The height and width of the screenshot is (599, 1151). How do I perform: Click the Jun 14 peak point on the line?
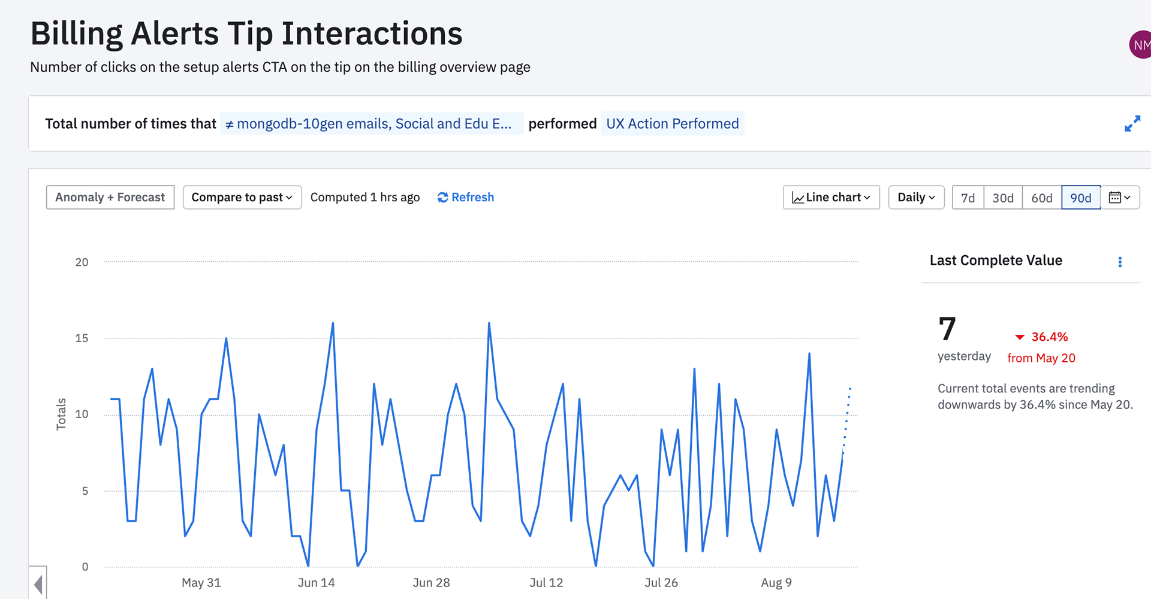pyautogui.click(x=333, y=323)
